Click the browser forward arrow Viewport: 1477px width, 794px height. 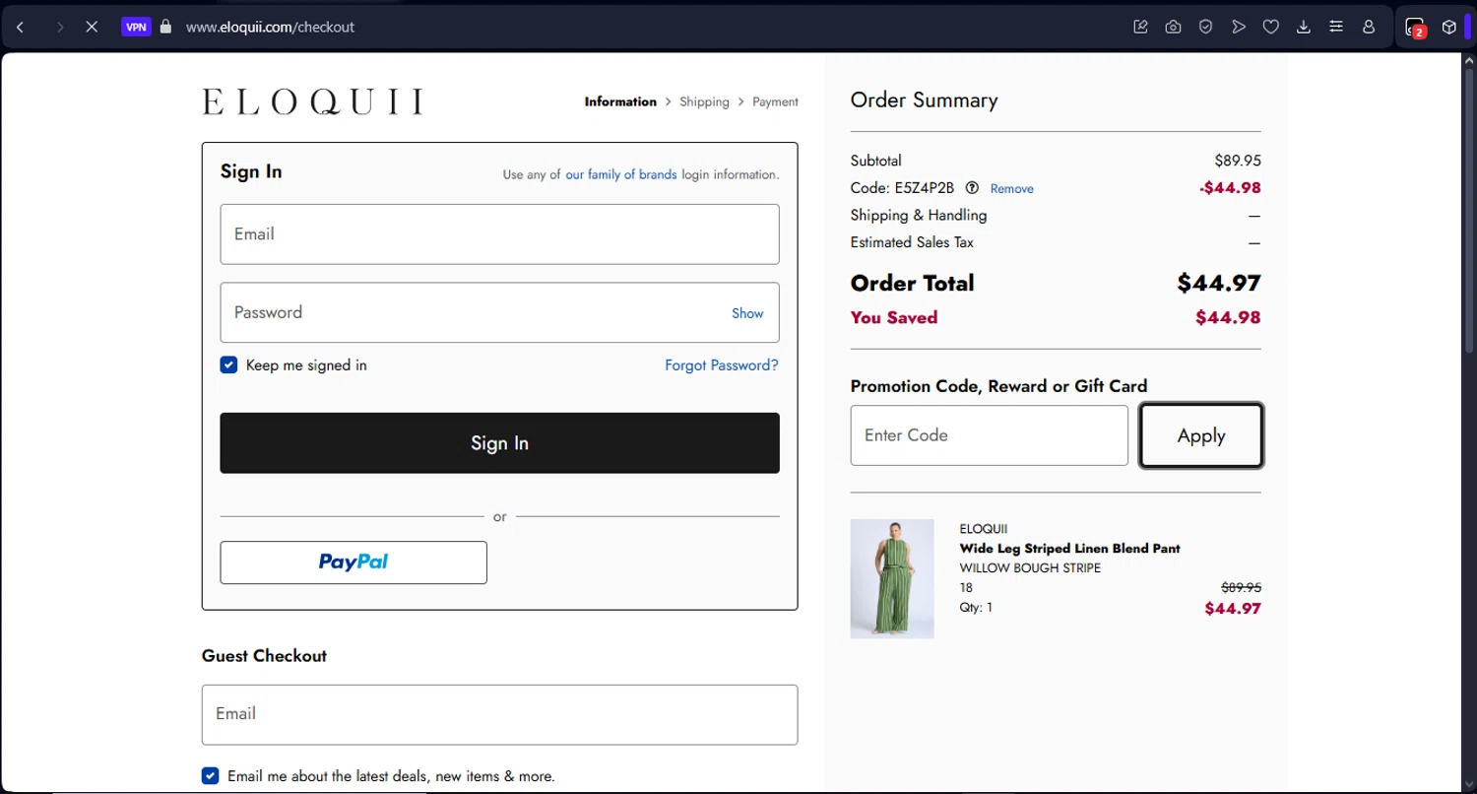click(x=60, y=27)
